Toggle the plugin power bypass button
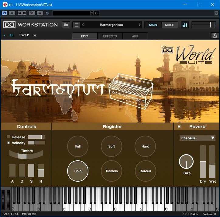This screenshot has width=220, height=217. point(4,13)
